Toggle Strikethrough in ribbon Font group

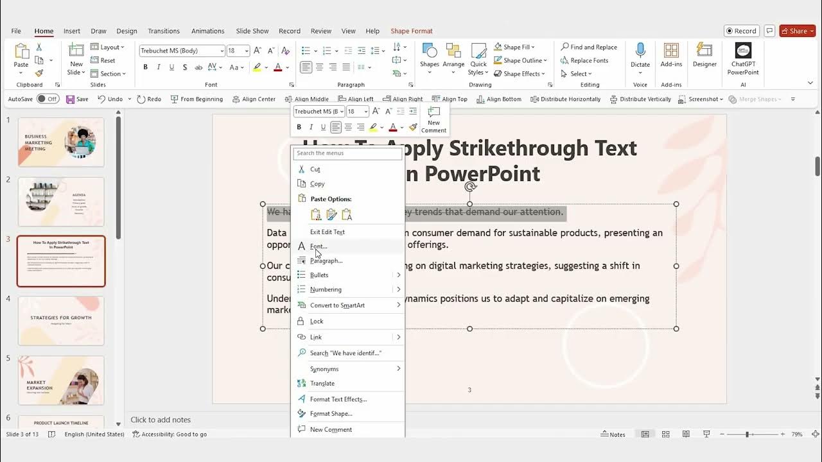tap(198, 67)
